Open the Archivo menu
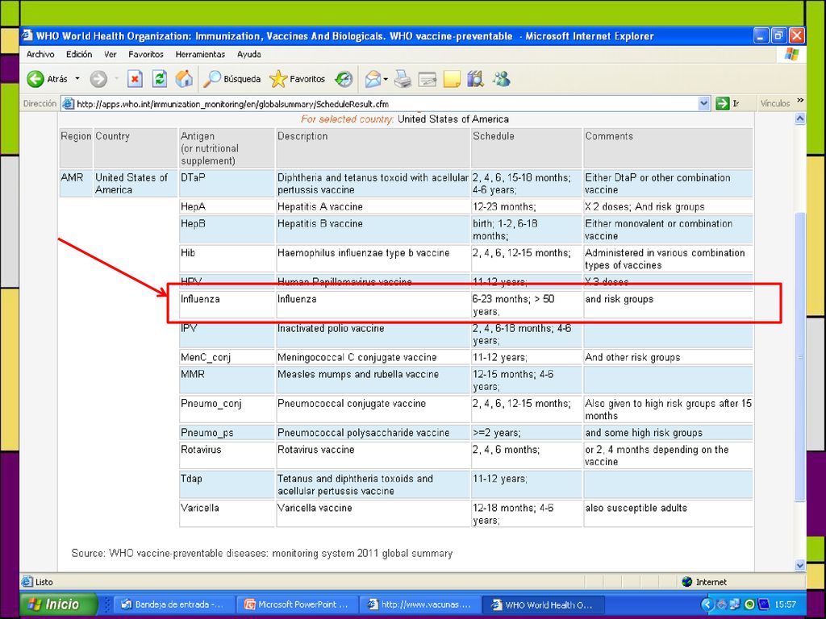Screen dimensions: 826x619 [40, 54]
